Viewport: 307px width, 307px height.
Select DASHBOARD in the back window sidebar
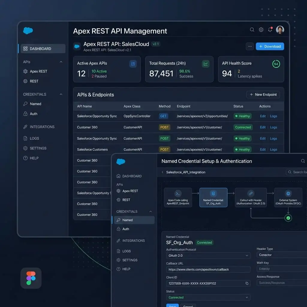(x=43, y=49)
